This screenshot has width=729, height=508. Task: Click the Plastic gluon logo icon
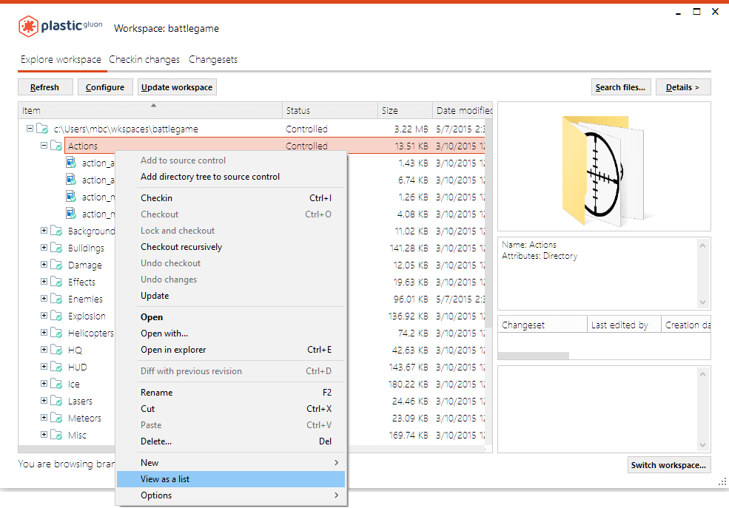(x=28, y=26)
